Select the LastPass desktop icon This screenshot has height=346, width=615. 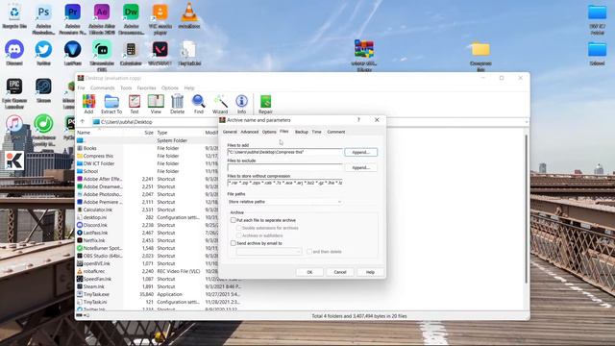click(x=73, y=53)
